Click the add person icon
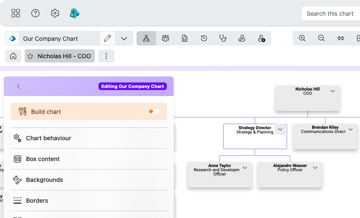The width and height of the screenshot is (360, 218). (261, 38)
